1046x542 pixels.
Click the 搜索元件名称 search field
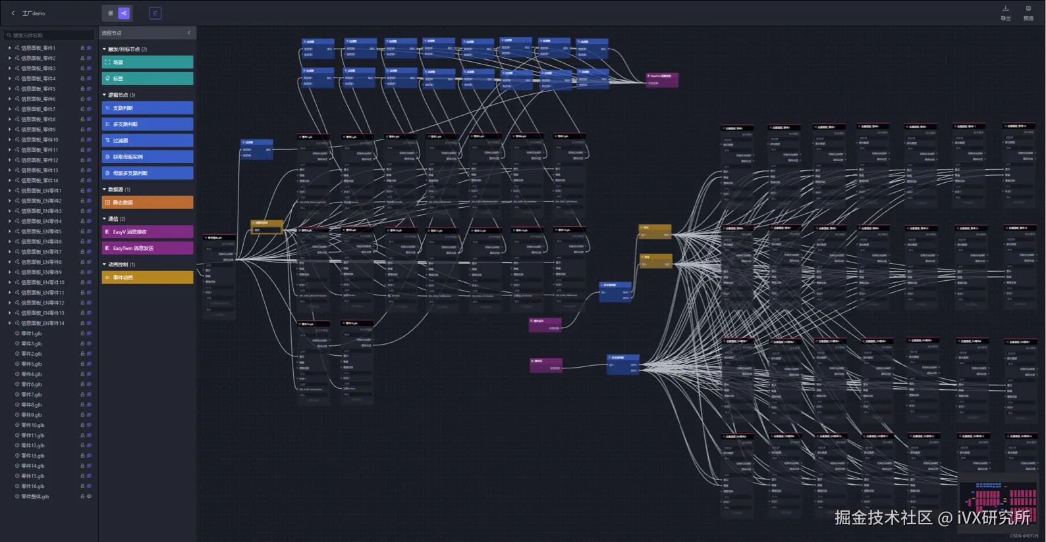click(x=49, y=36)
